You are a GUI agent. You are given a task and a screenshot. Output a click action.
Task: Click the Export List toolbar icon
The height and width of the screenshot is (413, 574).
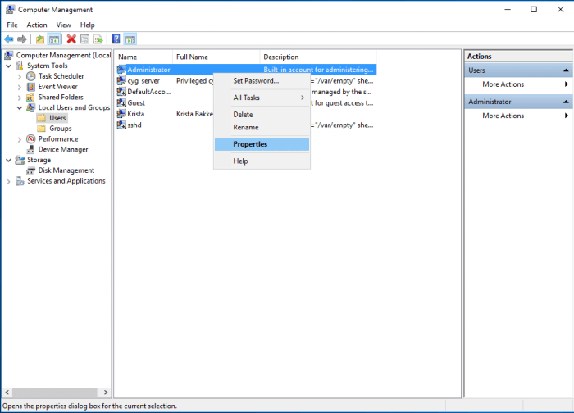coord(98,39)
